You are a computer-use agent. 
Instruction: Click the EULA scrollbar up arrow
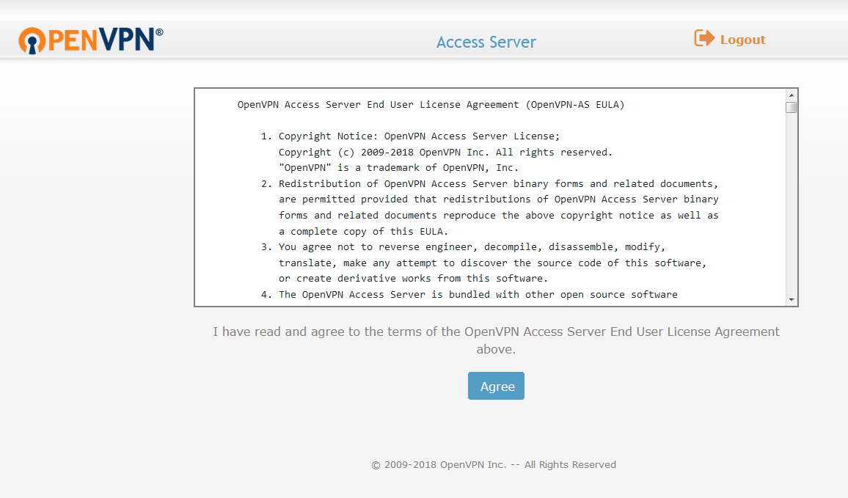pyautogui.click(x=792, y=95)
